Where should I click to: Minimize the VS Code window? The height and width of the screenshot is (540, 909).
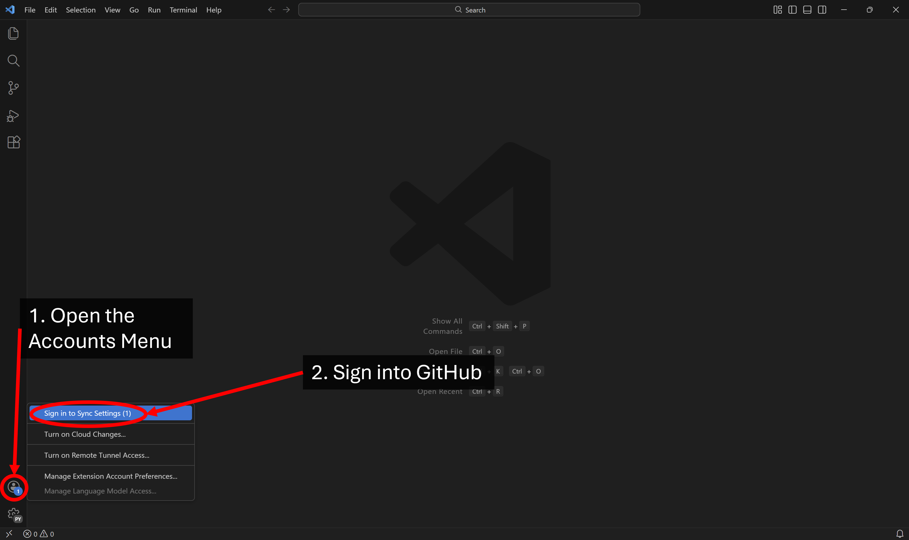[x=844, y=10]
